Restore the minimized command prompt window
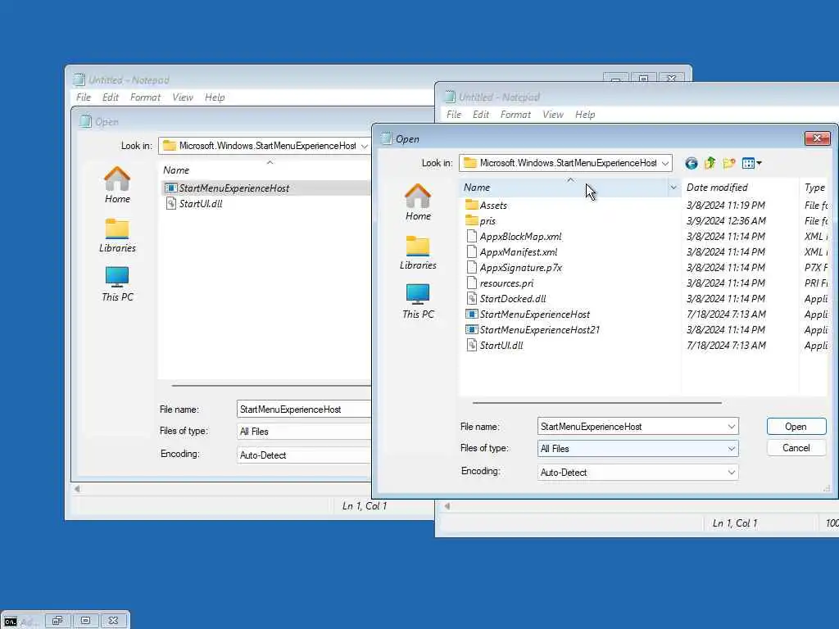The image size is (839, 629). pyautogui.click(x=57, y=621)
